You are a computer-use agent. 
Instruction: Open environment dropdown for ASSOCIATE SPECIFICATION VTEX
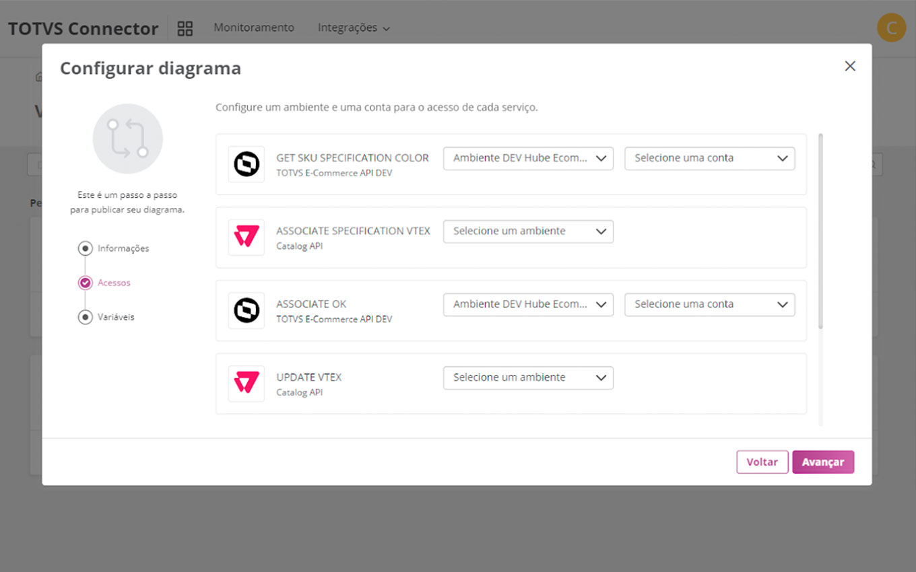(528, 231)
